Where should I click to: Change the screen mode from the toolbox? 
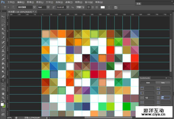(3, 115)
